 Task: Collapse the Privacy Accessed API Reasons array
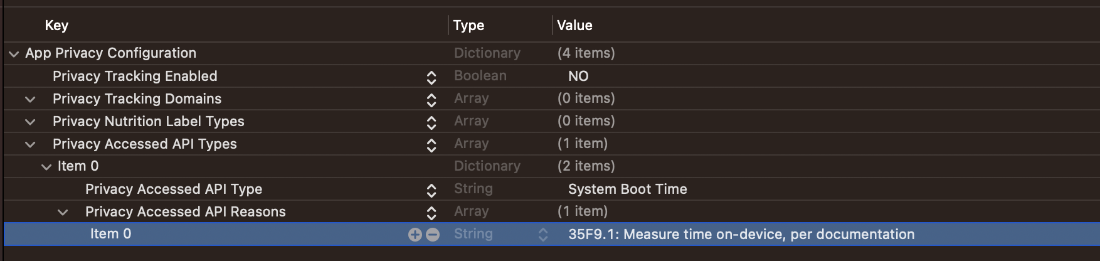(63, 212)
